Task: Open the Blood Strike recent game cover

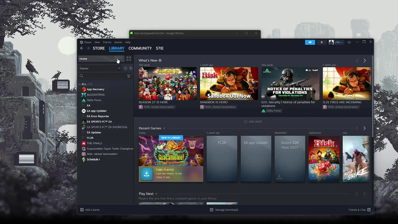Action: pyautogui.click(x=356, y=159)
